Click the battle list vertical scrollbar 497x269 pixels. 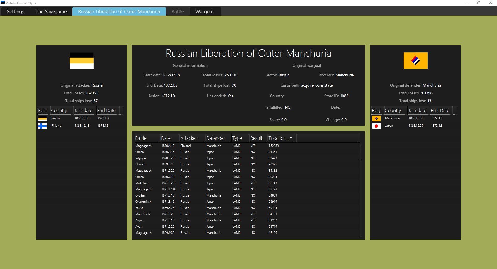[361, 153]
